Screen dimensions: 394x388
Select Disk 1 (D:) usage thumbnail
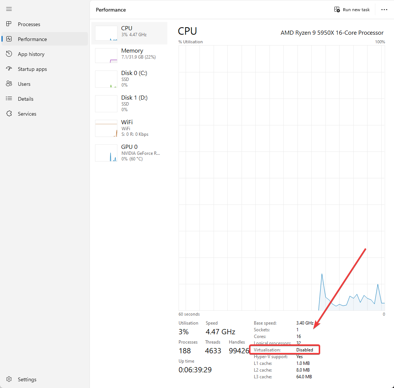tap(129, 104)
